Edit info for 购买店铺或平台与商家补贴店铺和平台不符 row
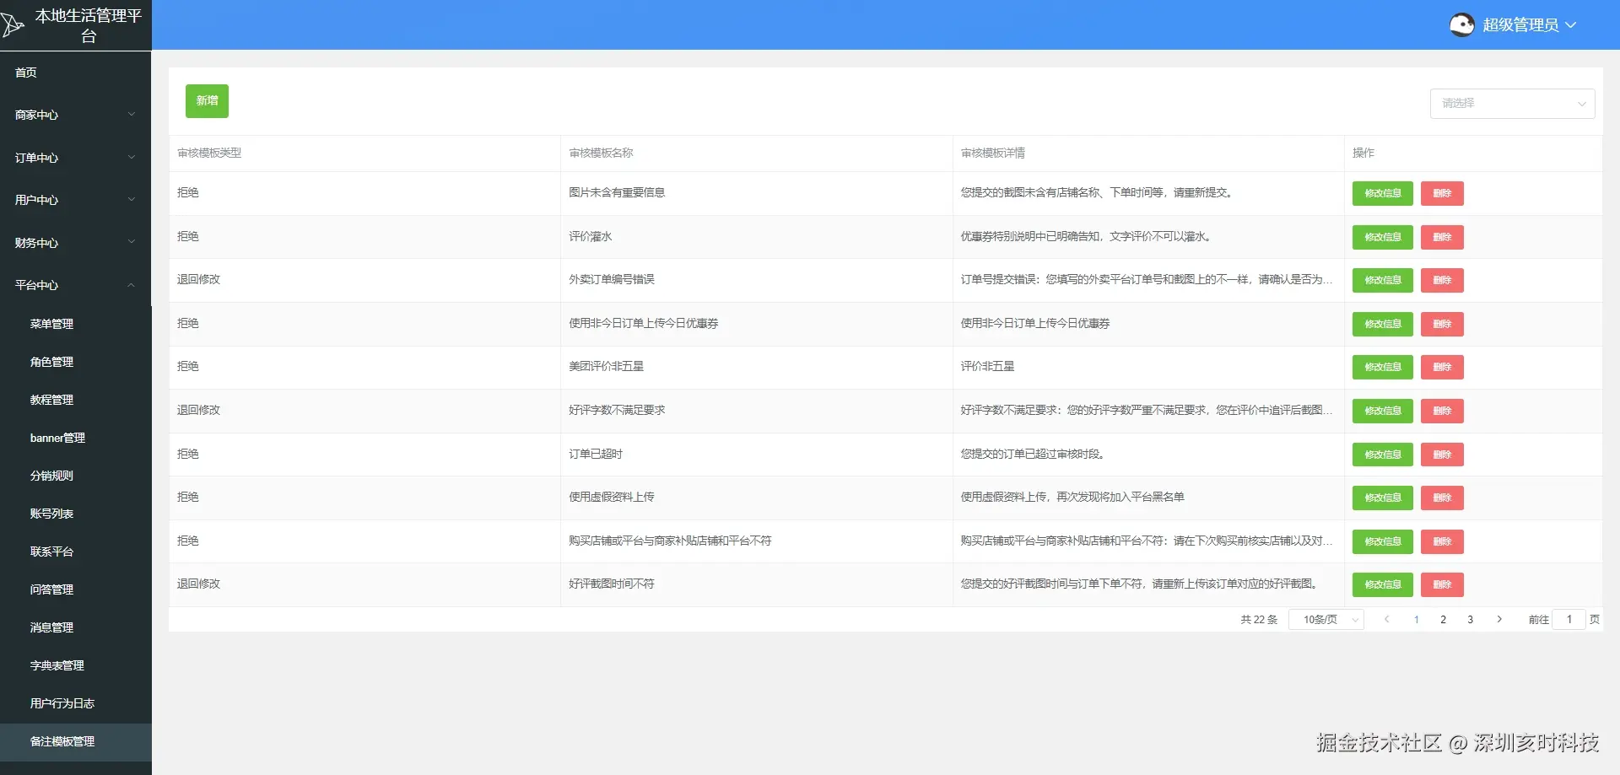 tap(1382, 541)
